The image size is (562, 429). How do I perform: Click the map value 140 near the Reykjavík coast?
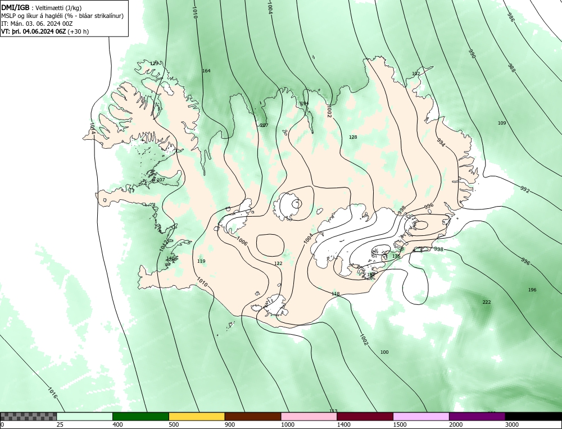click(x=170, y=258)
